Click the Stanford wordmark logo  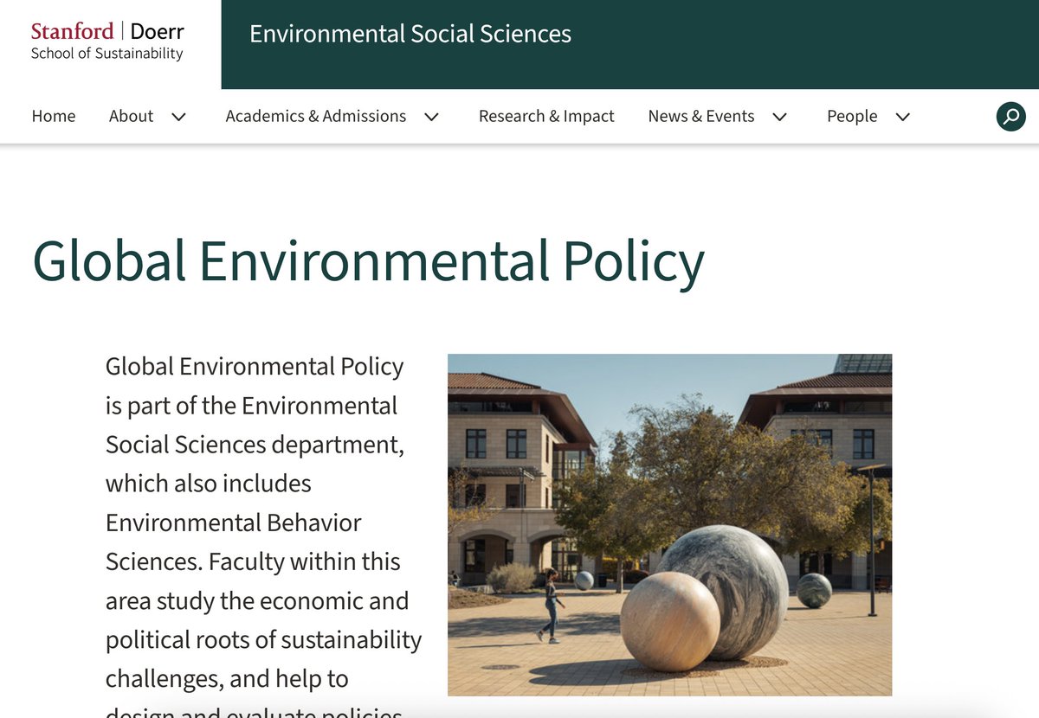click(x=72, y=31)
